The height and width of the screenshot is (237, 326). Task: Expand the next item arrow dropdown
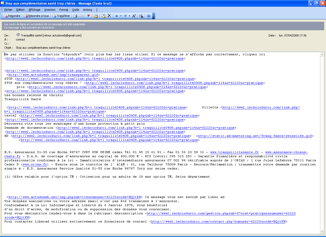point(129,16)
